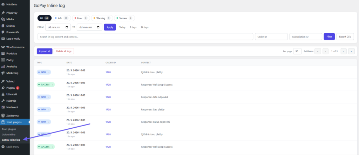
Task: Open order 1728 link in Stav platby row
Action: click(108, 109)
